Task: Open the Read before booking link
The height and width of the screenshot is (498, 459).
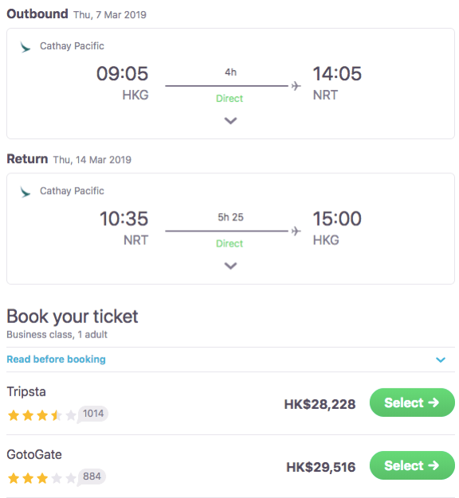Action: (x=57, y=360)
